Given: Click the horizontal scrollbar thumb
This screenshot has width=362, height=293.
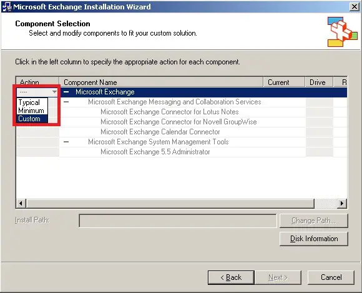Looking at the screenshot, I should (x=170, y=204).
